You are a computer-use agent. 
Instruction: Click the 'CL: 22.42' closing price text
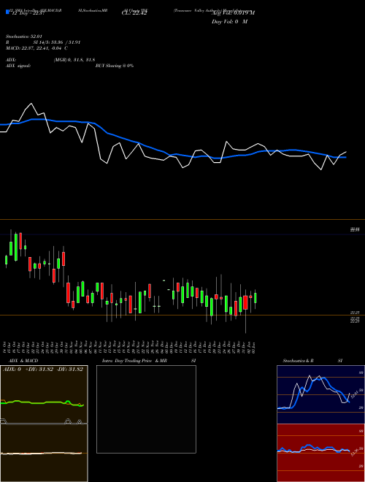pos(134,13)
